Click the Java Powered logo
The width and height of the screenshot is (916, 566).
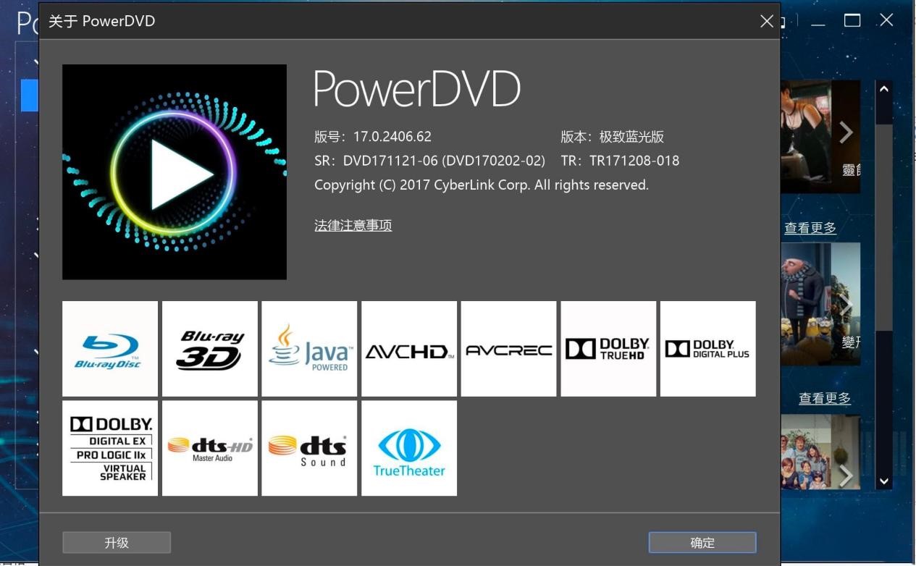point(309,348)
